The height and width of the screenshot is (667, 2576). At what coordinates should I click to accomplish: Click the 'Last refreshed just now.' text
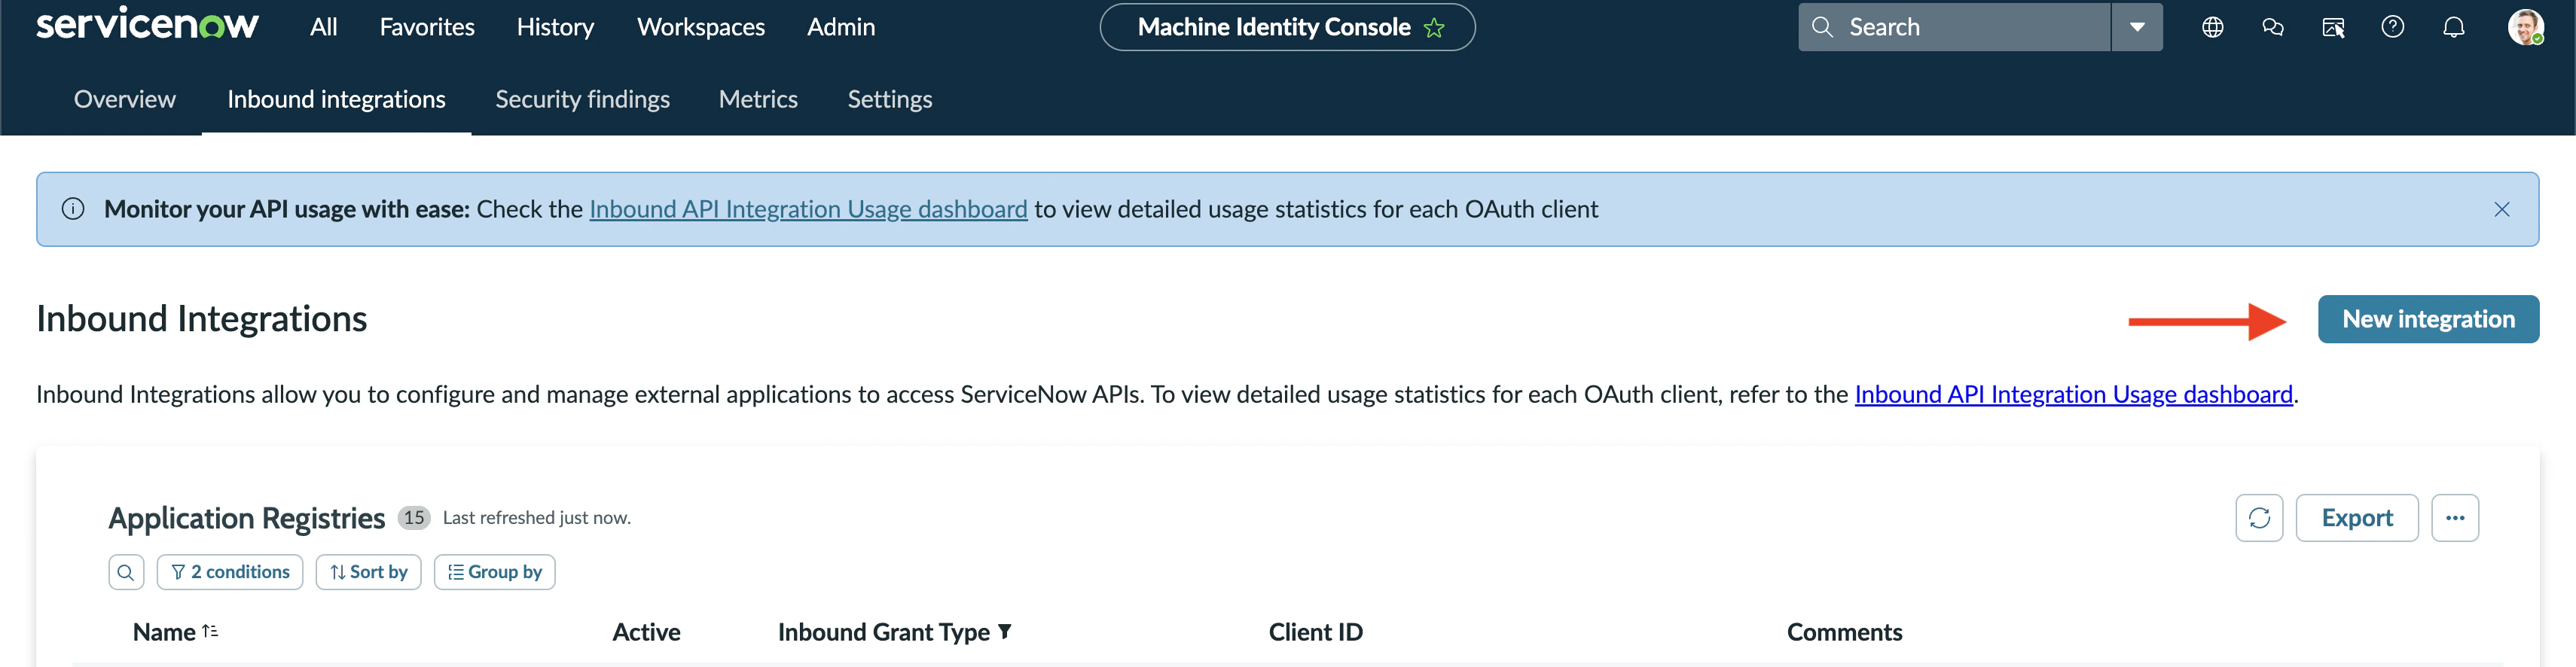pyautogui.click(x=537, y=518)
